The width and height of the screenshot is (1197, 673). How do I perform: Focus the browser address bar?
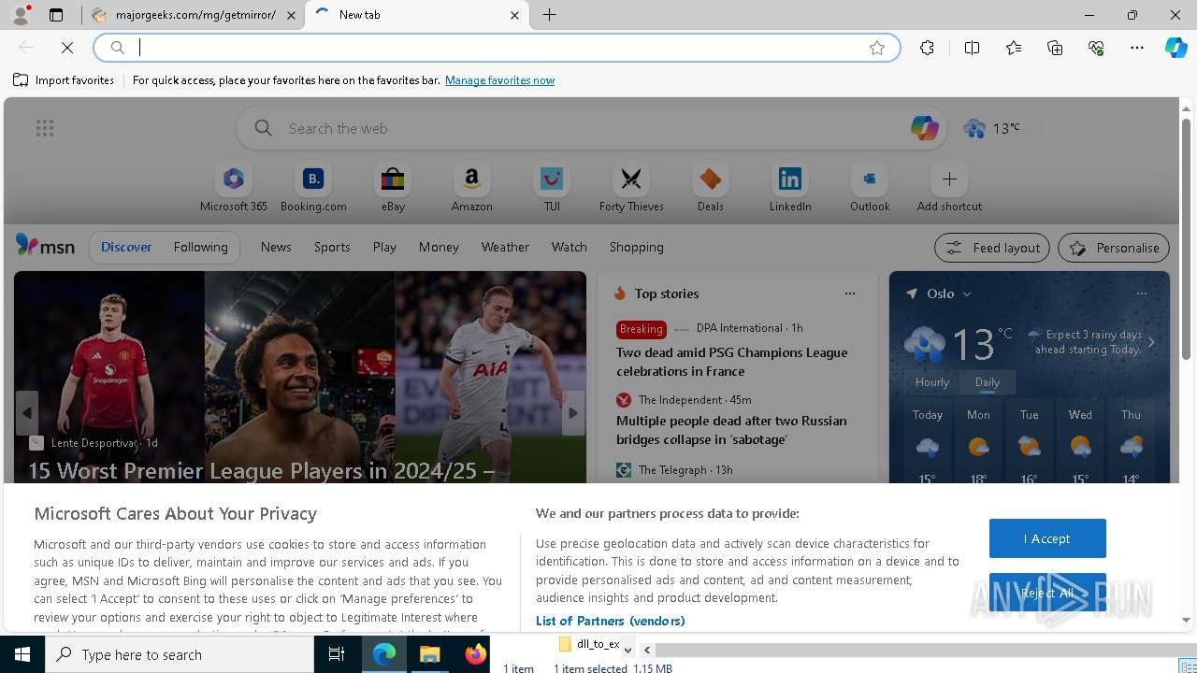[496, 48]
